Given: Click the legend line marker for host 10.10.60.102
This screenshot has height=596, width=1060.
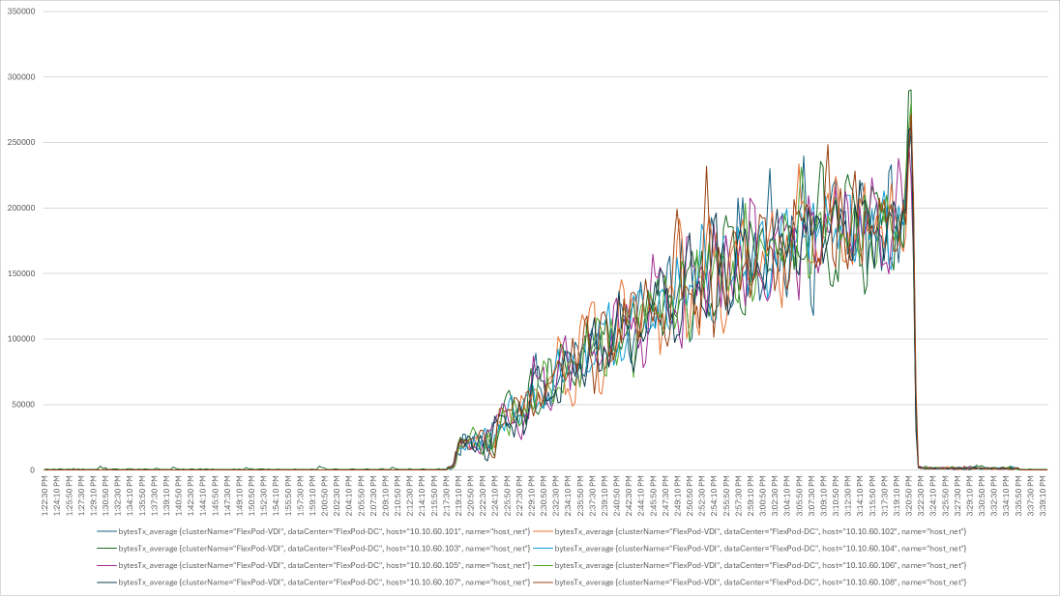Looking at the screenshot, I should pyautogui.click(x=543, y=532).
